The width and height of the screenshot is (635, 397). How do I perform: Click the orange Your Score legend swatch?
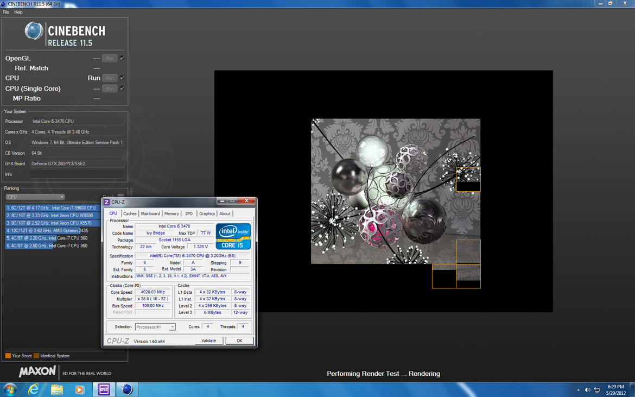tap(8, 356)
